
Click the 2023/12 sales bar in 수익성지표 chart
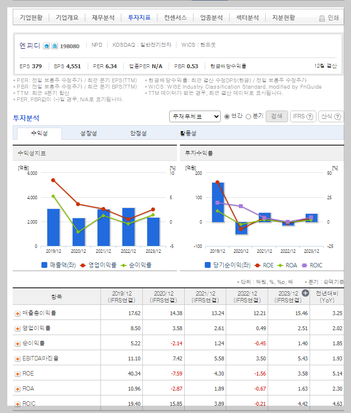pos(153,232)
